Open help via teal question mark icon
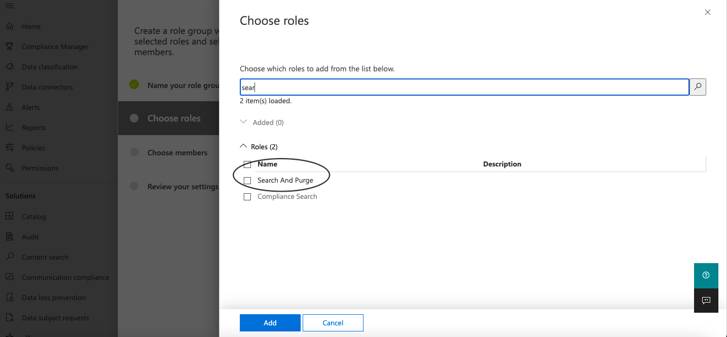 point(706,275)
